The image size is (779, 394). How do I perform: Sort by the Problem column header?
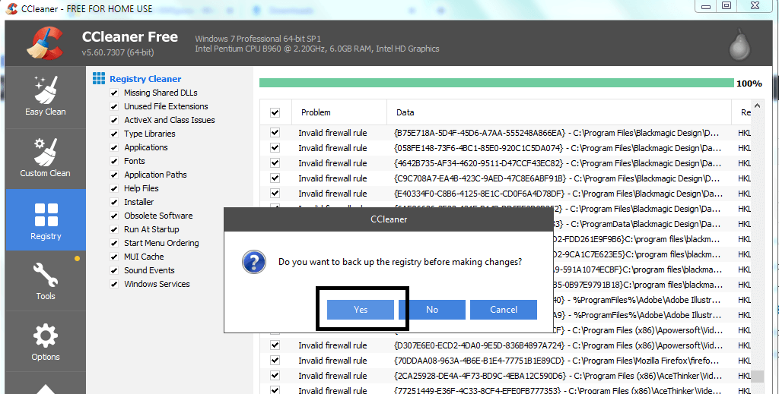339,112
